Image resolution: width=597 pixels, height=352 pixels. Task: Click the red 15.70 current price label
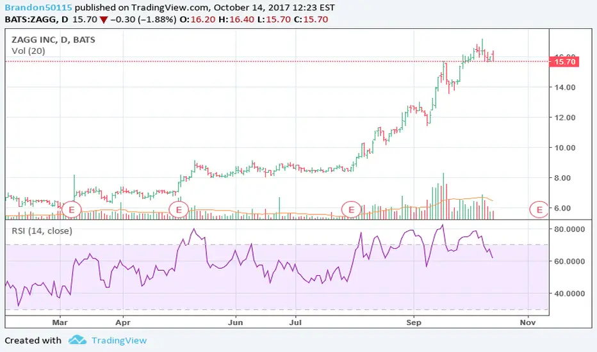(564, 61)
